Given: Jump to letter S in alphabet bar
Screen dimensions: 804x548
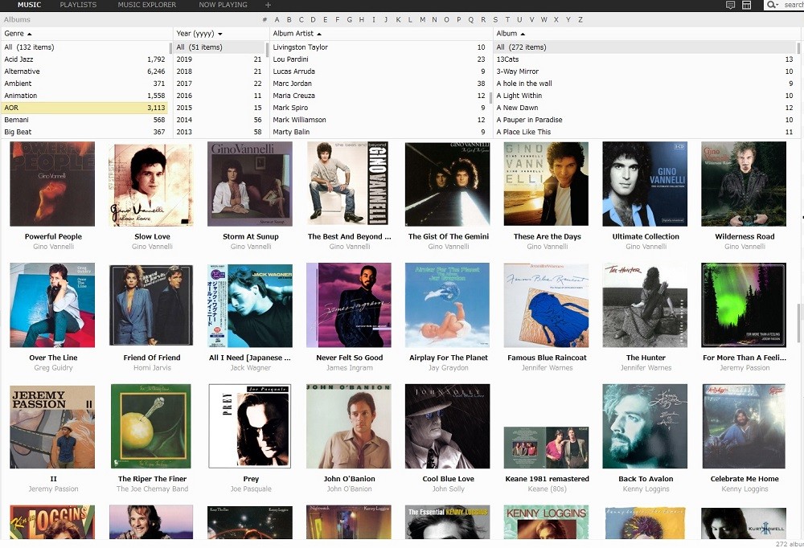Looking at the screenshot, I should [495, 19].
